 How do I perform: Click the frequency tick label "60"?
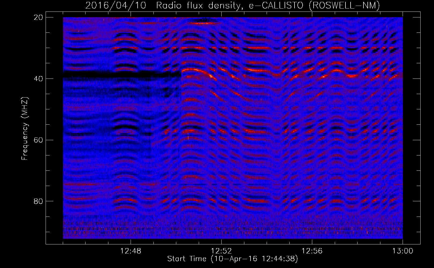[39, 140]
